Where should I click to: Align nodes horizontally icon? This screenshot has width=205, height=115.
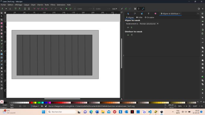pos(128,27)
